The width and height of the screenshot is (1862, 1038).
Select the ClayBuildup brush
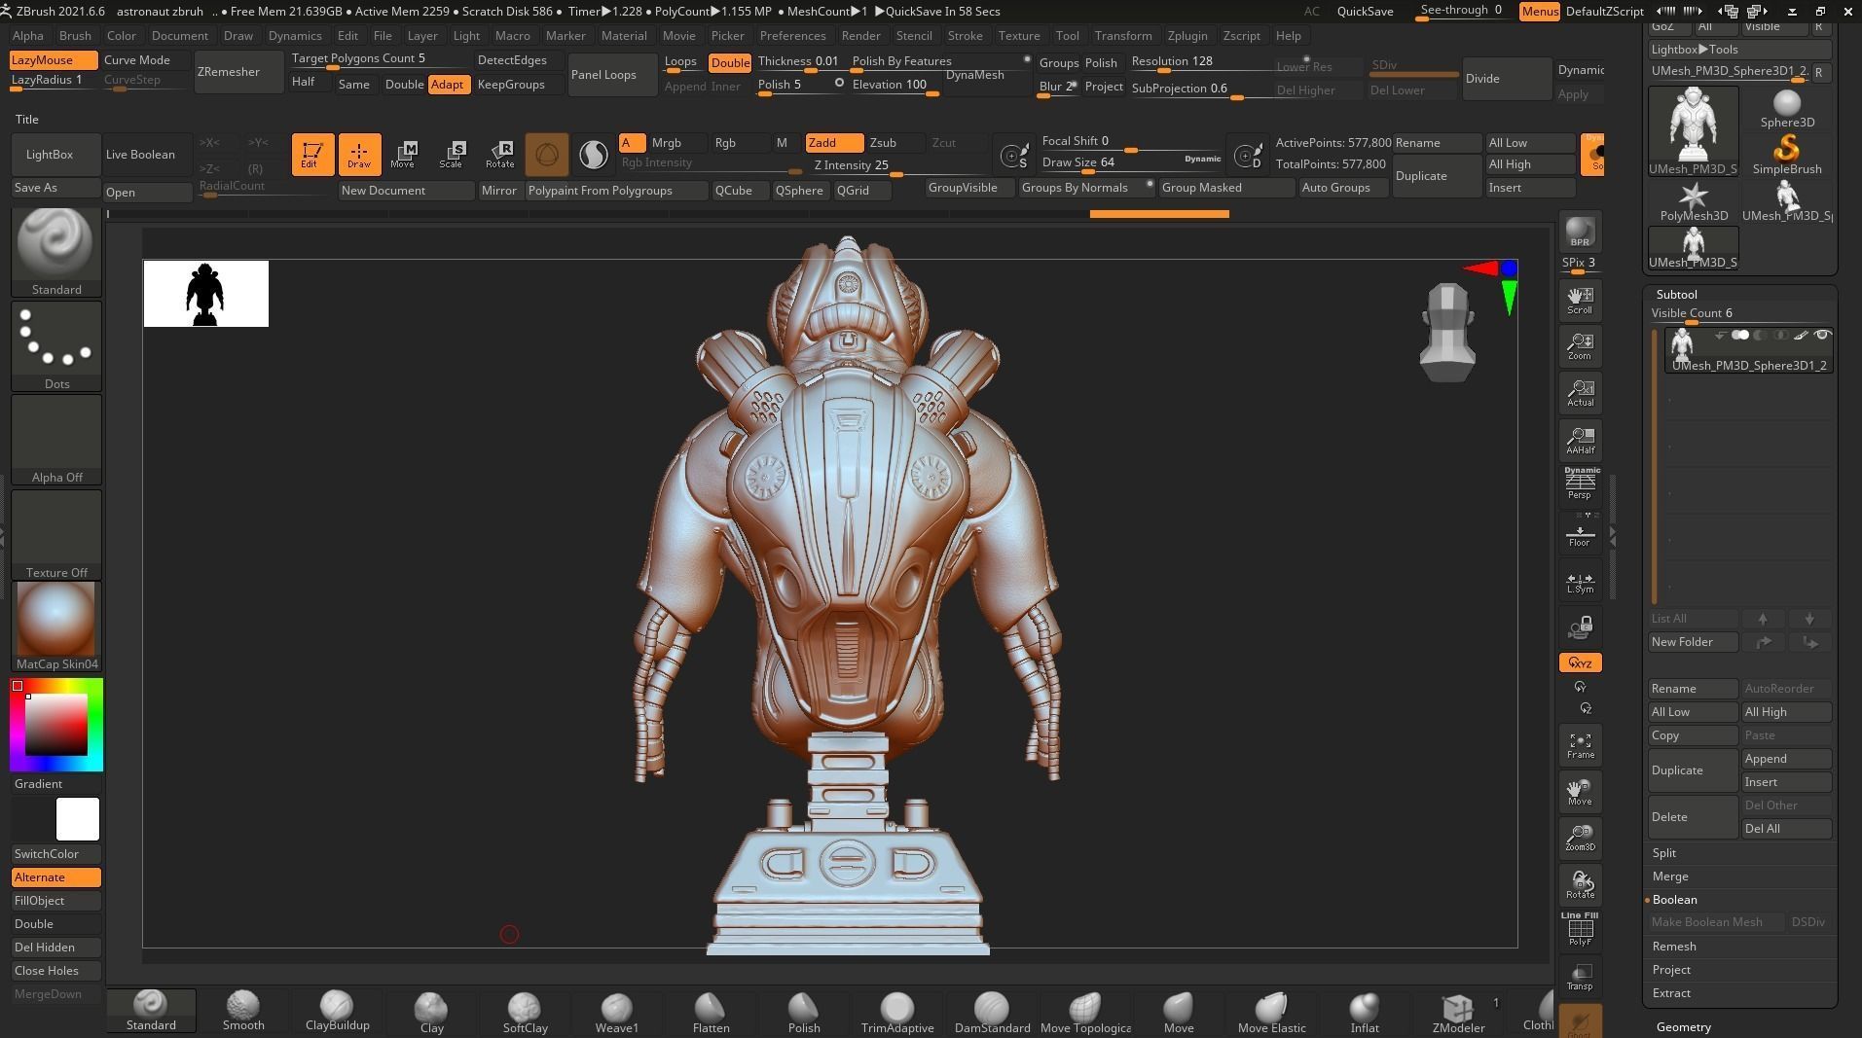pos(337,1011)
